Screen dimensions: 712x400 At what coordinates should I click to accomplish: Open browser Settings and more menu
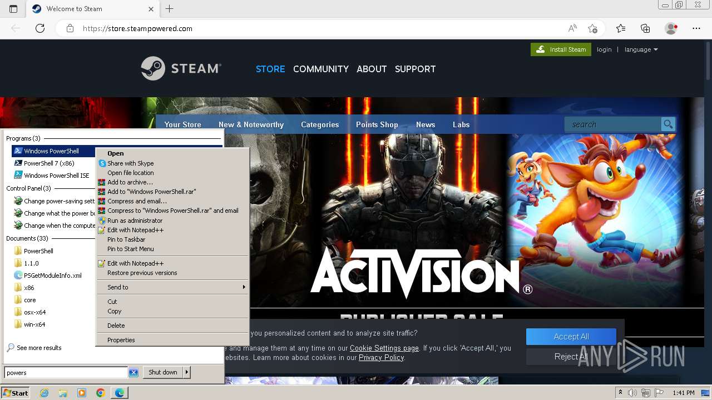pos(696,28)
